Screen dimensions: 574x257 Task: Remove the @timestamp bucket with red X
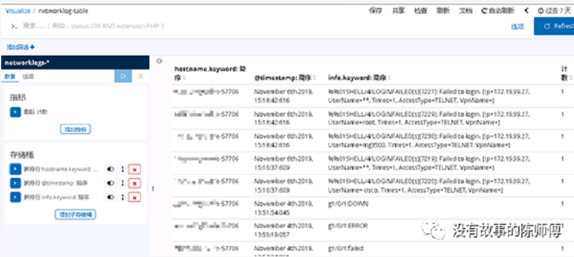click(135, 183)
